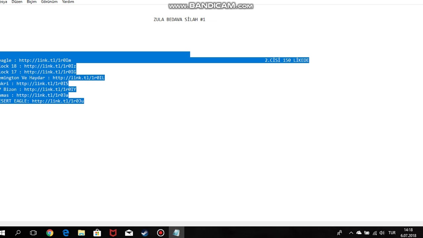Open File Explorer from taskbar

point(81,233)
